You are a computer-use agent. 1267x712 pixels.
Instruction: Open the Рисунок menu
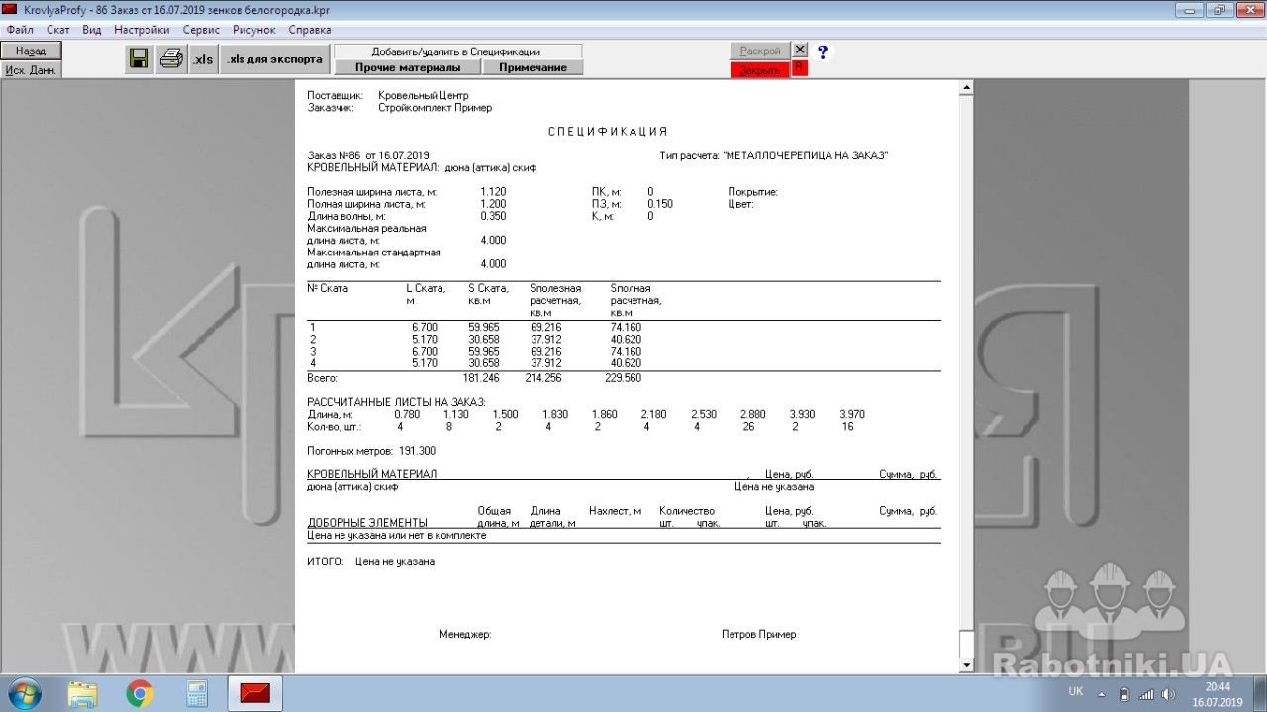tap(254, 30)
